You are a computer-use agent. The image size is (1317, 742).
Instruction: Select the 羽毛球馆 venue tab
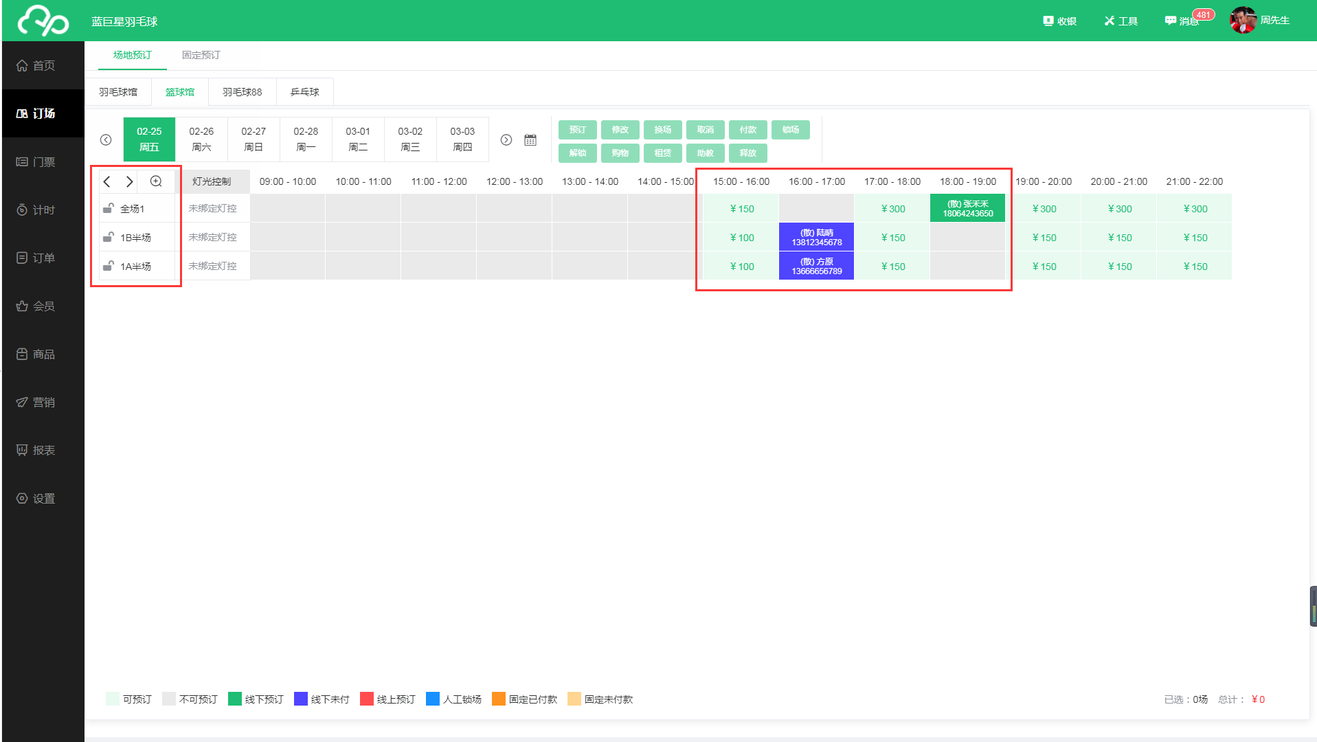pos(118,92)
